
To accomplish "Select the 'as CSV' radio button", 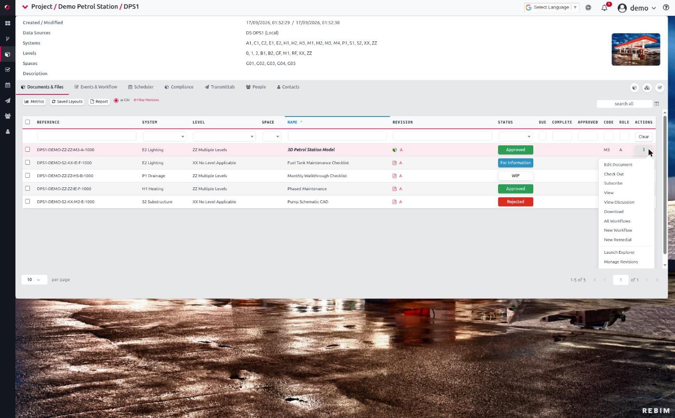I will click(116, 101).
